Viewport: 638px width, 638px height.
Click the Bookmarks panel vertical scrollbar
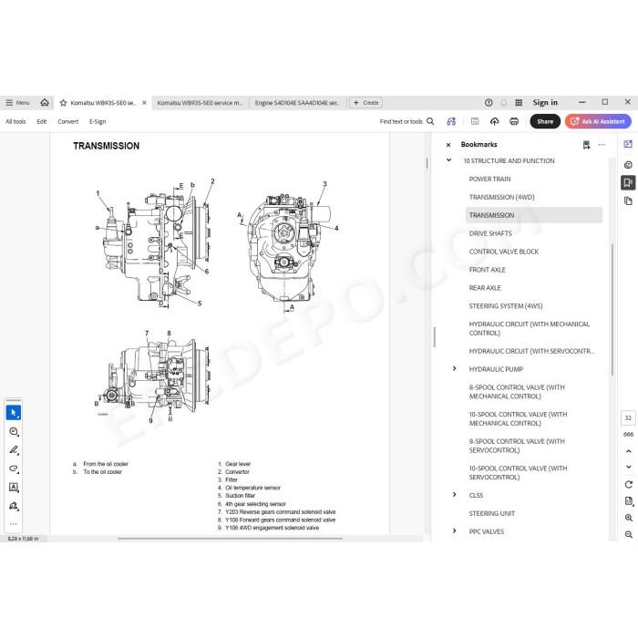(x=612, y=309)
